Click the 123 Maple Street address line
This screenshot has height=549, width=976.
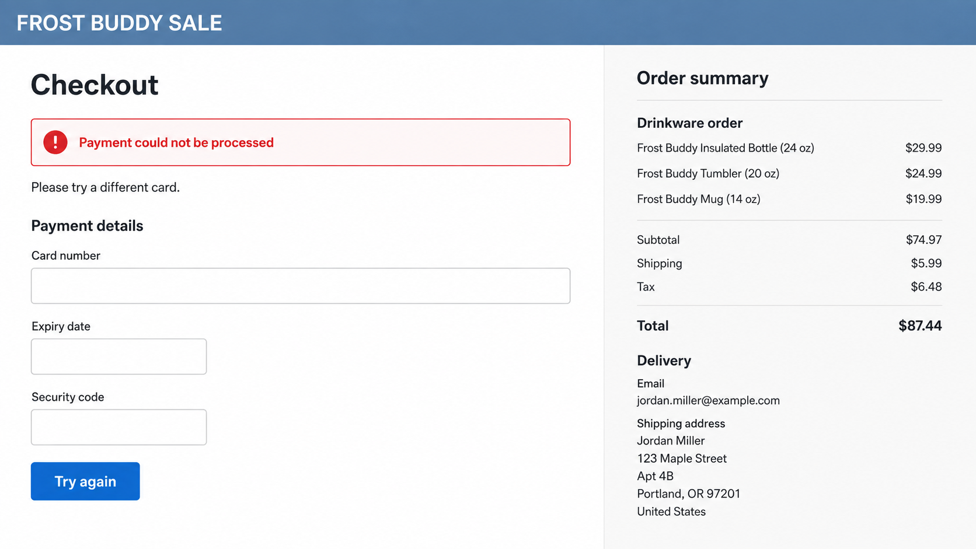(x=682, y=459)
